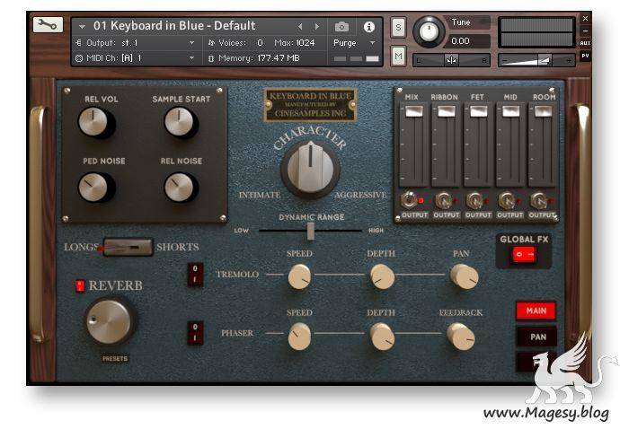Click the Memory 177.47 MB readout
The width and height of the screenshot is (620, 429).
coord(279,58)
